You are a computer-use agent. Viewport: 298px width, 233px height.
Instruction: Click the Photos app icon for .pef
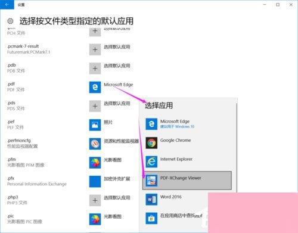click(x=95, y=125)
